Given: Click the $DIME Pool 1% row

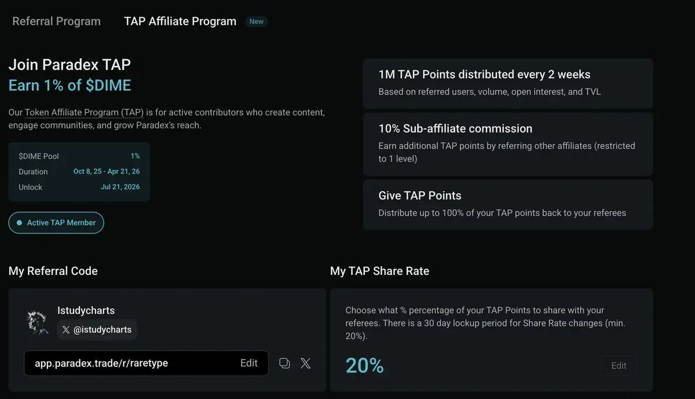Looking at the screenshot, I should tap(79, 156).
